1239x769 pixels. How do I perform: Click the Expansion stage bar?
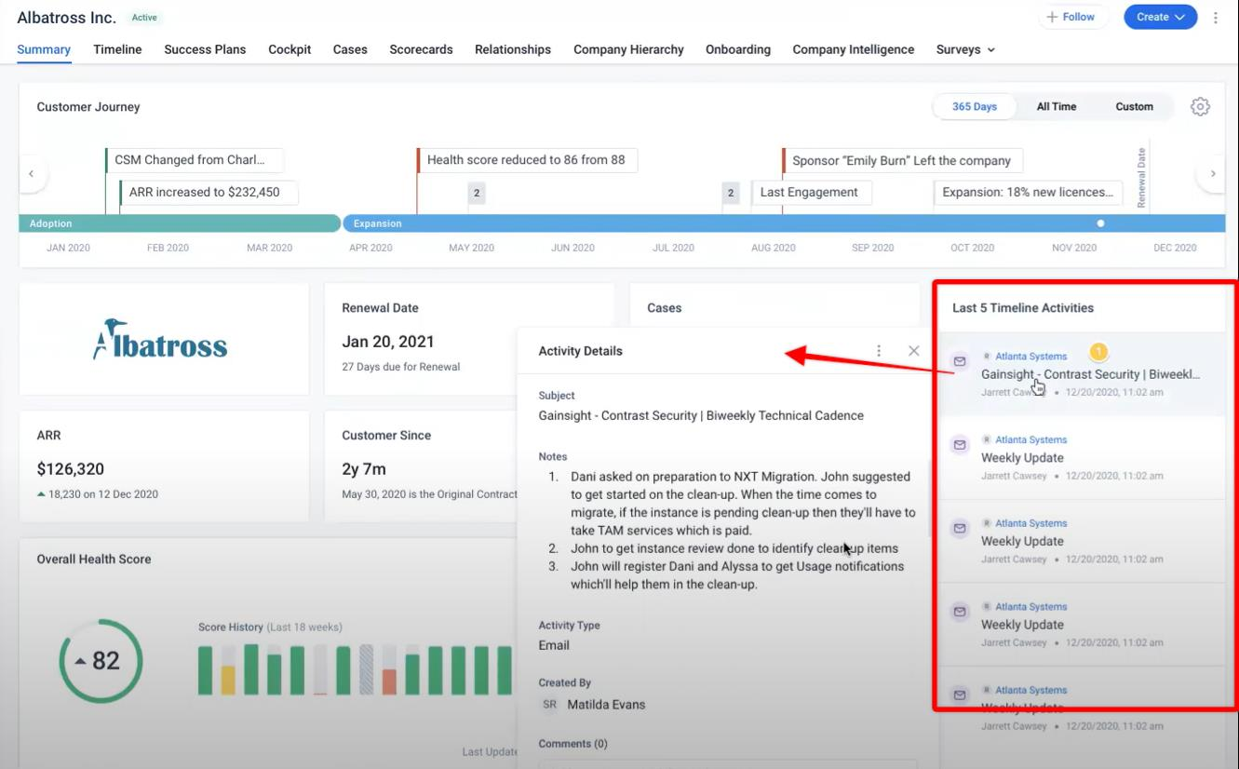coord(784,223)
